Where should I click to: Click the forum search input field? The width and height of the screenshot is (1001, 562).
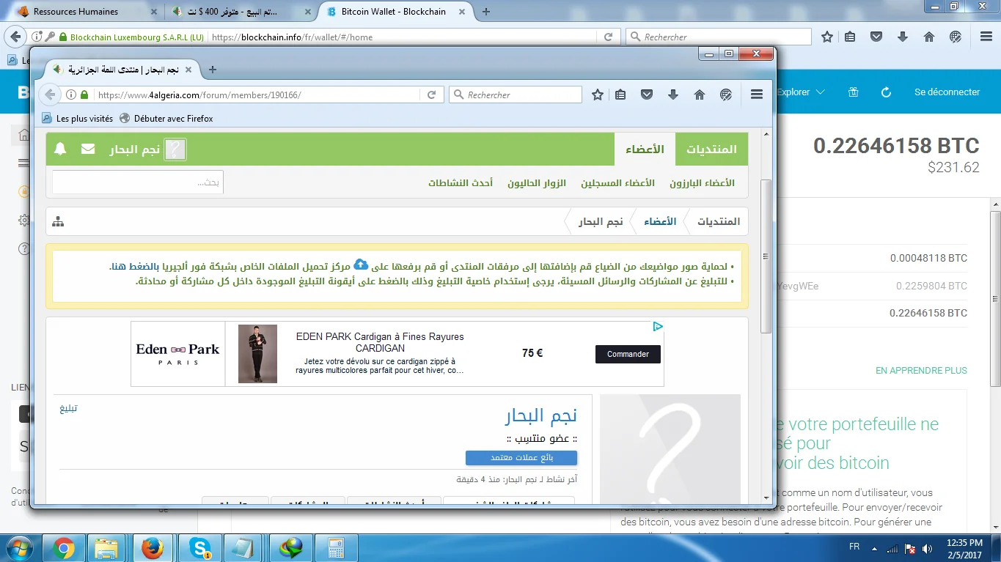(x=138, y=182)
